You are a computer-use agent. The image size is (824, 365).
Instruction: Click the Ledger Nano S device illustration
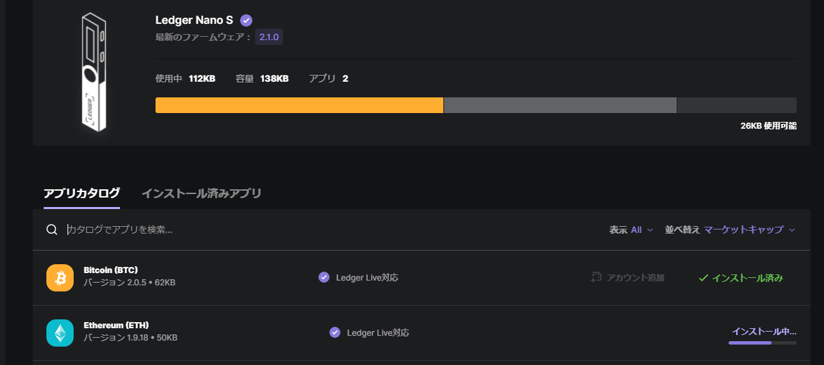(x=93, y=73)
